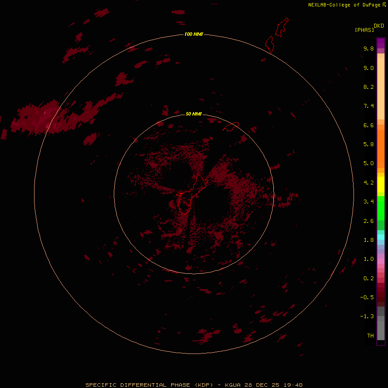Click the NEXLAB-College of DuPage watermark text
Viewport: 388px width, 388px height.
click(x=347, y=5)
